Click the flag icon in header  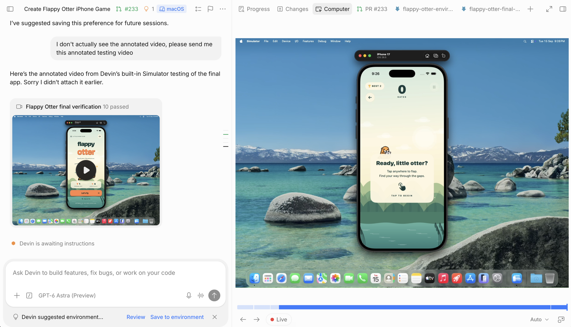tap(211, 9)
